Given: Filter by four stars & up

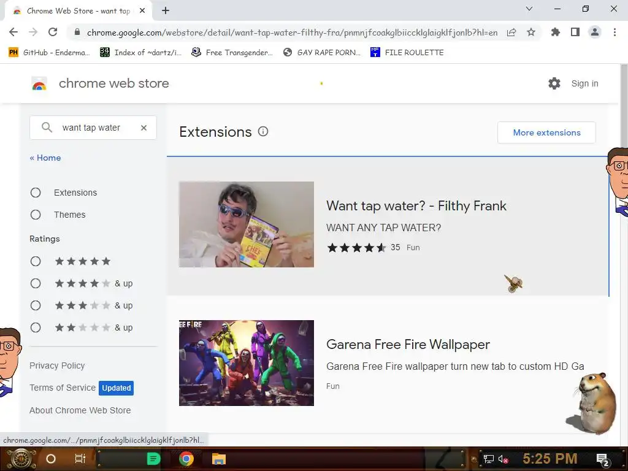Looking at the screenshot, I should click(36, 283).
